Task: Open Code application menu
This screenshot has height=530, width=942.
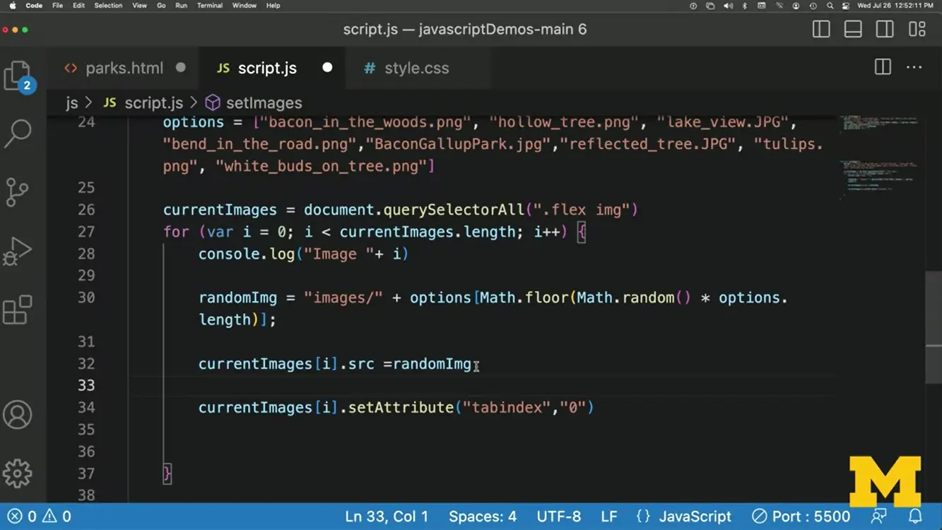Action: pos(34,6)
